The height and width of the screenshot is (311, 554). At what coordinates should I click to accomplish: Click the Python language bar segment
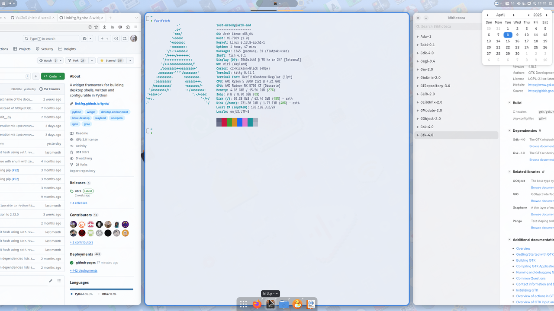pos(101,289)
